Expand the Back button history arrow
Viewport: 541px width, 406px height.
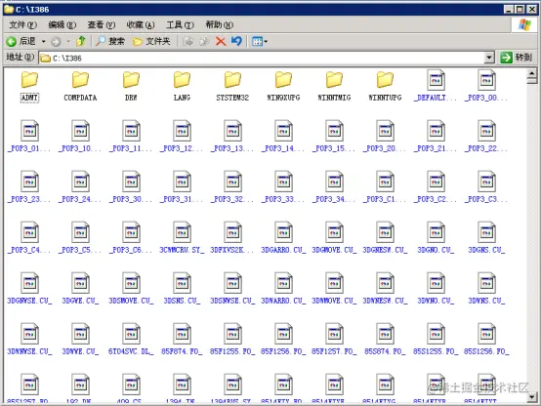tap(44, 42)
